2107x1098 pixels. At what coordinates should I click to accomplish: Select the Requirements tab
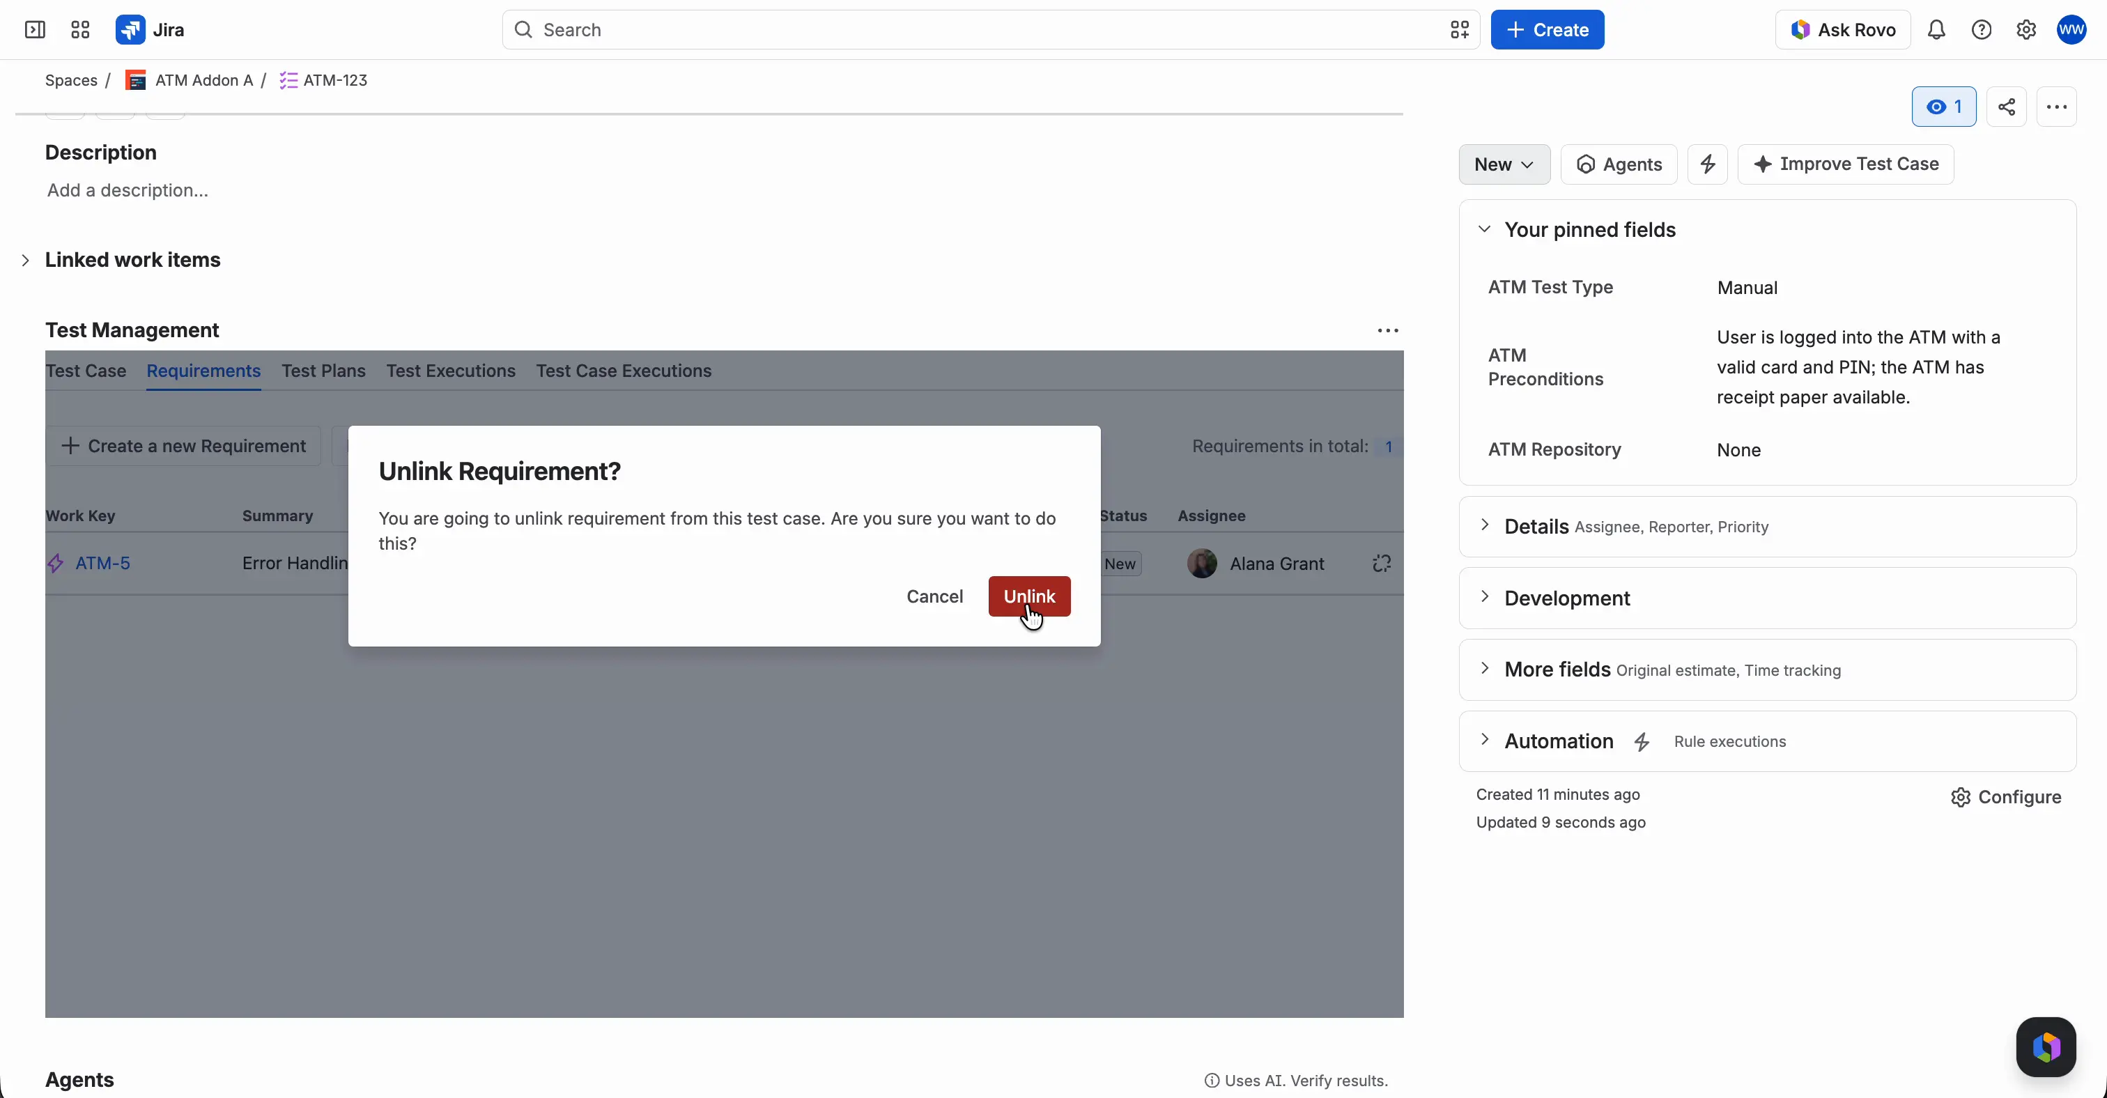point(203,371)
